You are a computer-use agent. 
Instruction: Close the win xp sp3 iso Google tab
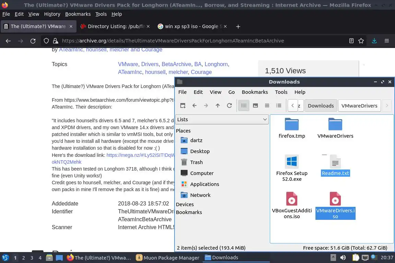click(225, 26)
